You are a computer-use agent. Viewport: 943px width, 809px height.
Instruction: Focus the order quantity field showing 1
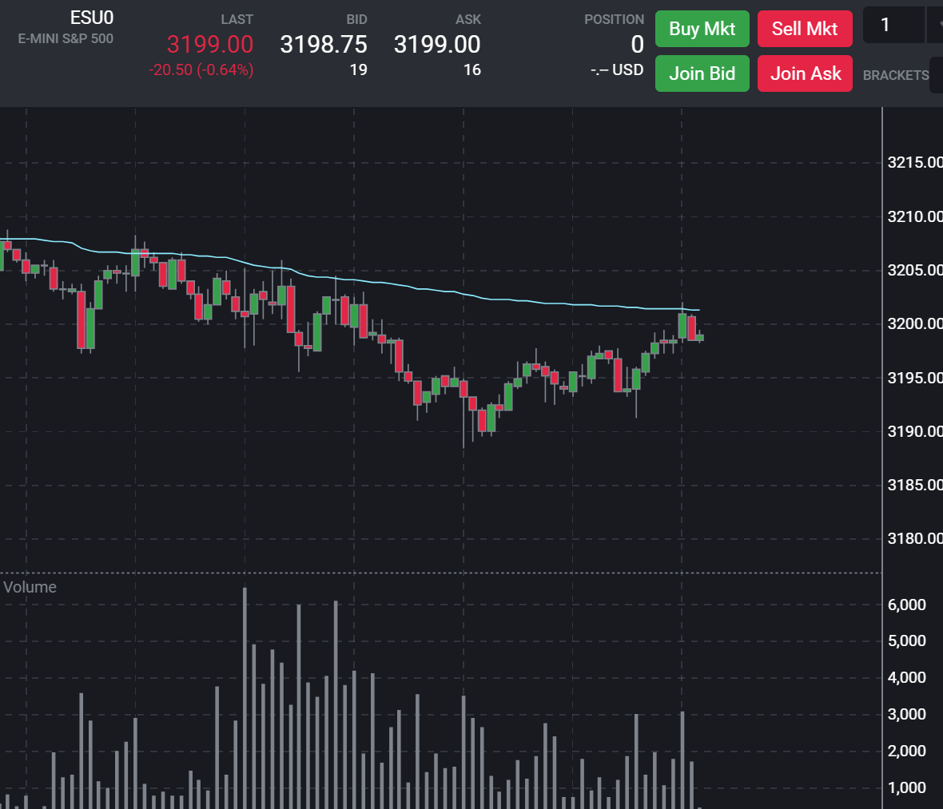coord(893,26)
